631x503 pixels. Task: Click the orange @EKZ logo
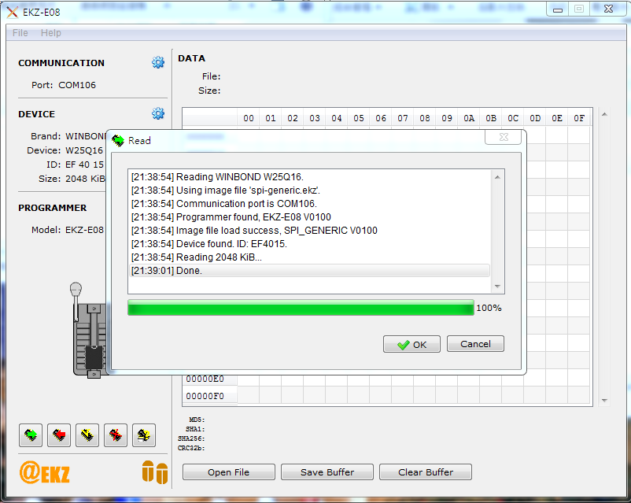point(45,472)
